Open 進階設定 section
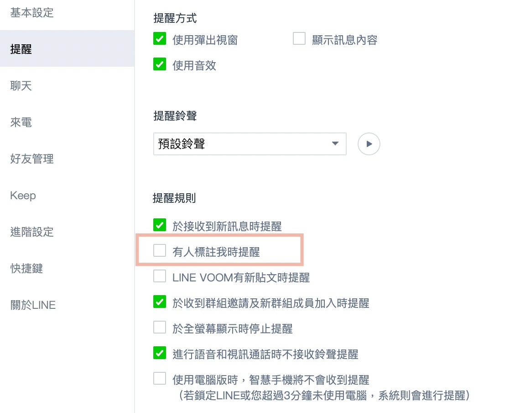Image resolution: width=520 pixels, height=413 pixels. pyautogui.click(x=32, y=232)
